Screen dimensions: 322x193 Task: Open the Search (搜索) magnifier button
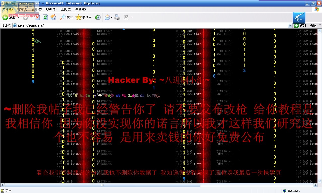[x=66, y=17]
